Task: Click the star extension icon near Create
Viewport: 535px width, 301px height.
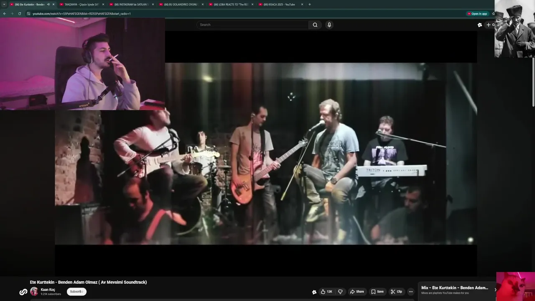Action: tap(480, 25)
